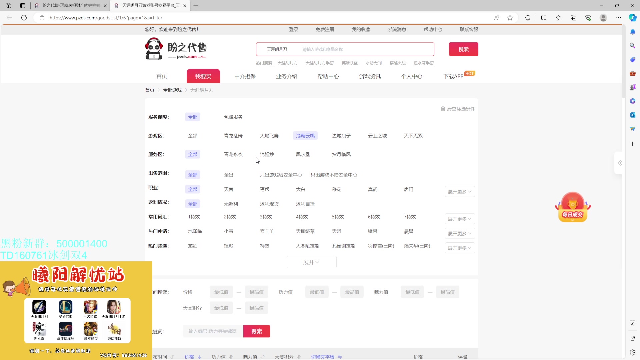This screenshot has width=640, height=360.
Task: Click 展开 to show all filters
Action: (x=311, y=262)
